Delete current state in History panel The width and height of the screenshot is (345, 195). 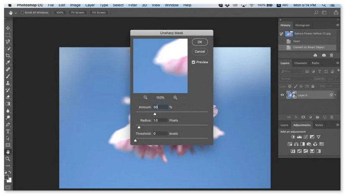(332, 55)
